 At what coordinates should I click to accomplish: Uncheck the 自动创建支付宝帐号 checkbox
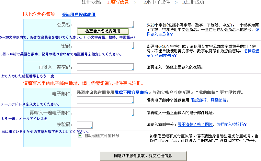[80, 135]
